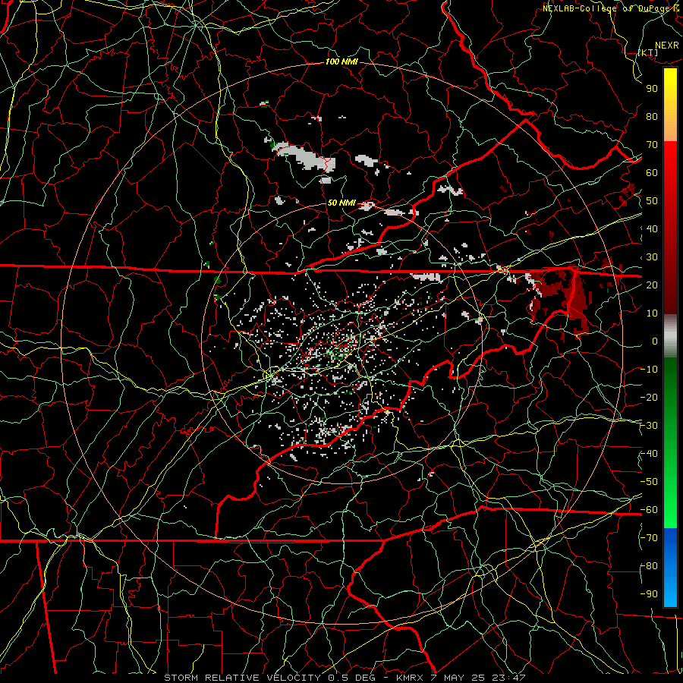683x683 pixels.
Task: Click the -20 value on the velocity scale
Action: pyautogui.click(x=649, y=398)
